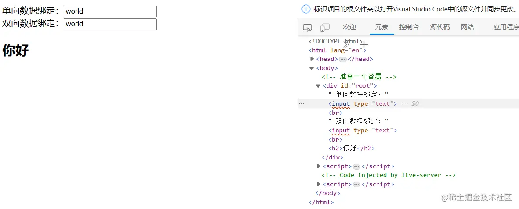The width and height of the screenshot is (519, 209).
Task: Open the 欢迎 tab
Action: (x=349, y=27)
